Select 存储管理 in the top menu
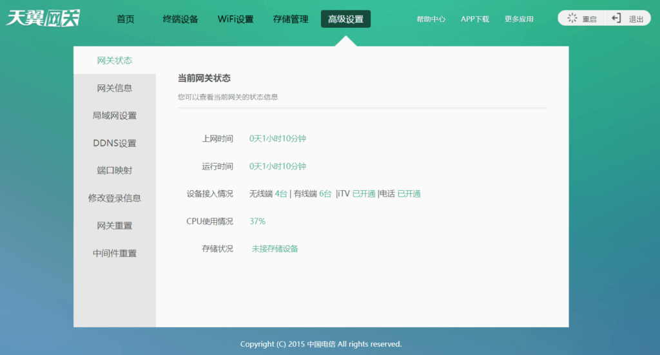This screenshot has height=355, width=660. pos(290,19)
